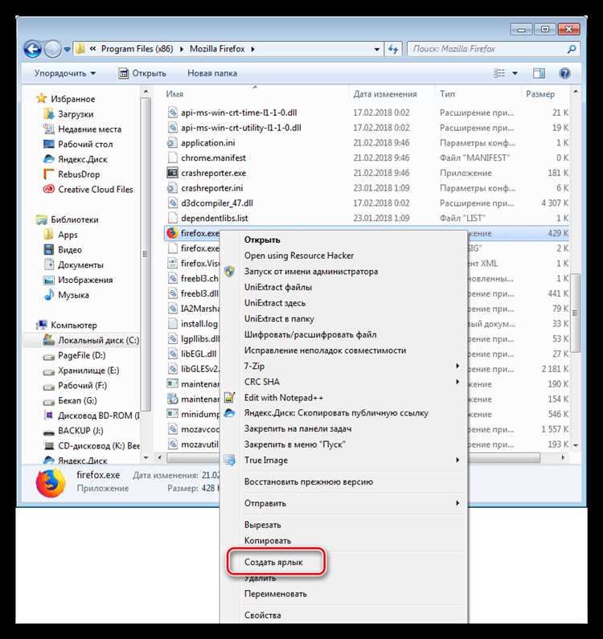Choose Закрепить на панели задач
Viewport: 603px width, 639px height.
point(297,428)
